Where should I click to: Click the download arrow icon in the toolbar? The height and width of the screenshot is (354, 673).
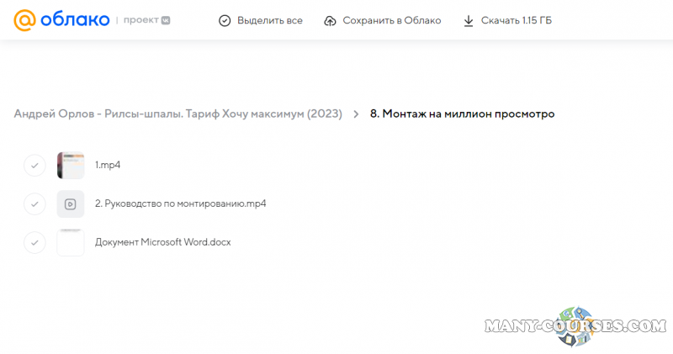[x=469, y=20]
